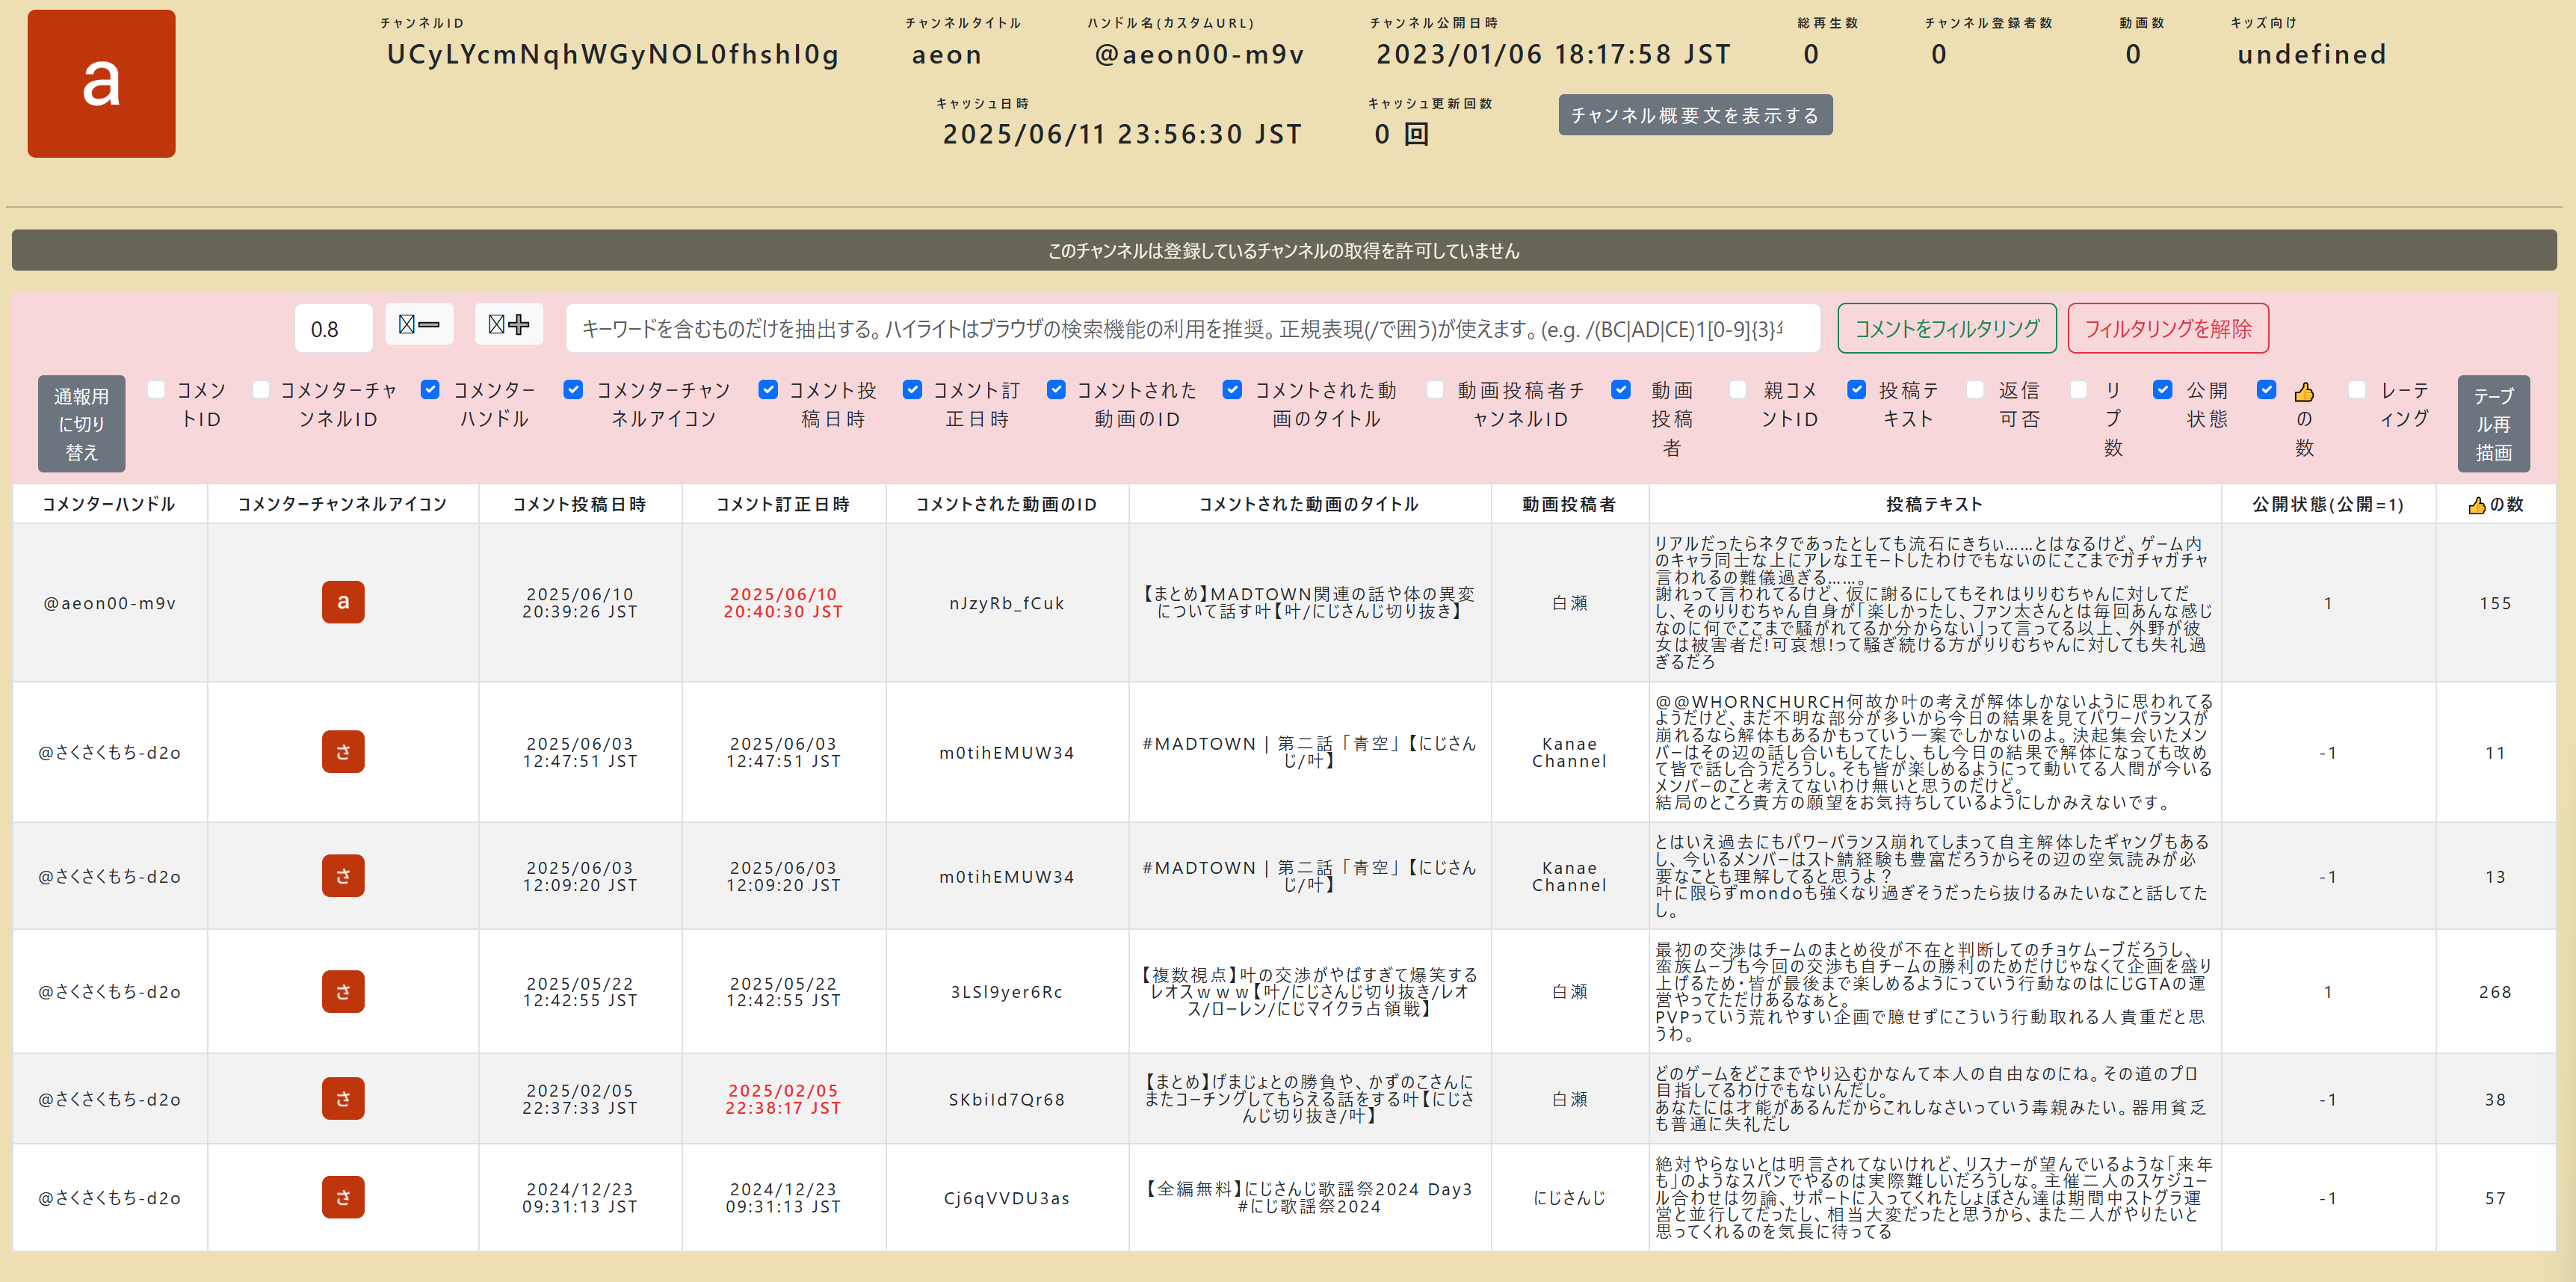2576x1282 pixels.
Task: Click video ID SKbild7Qr68 cell
Action: [1006, 1099]
